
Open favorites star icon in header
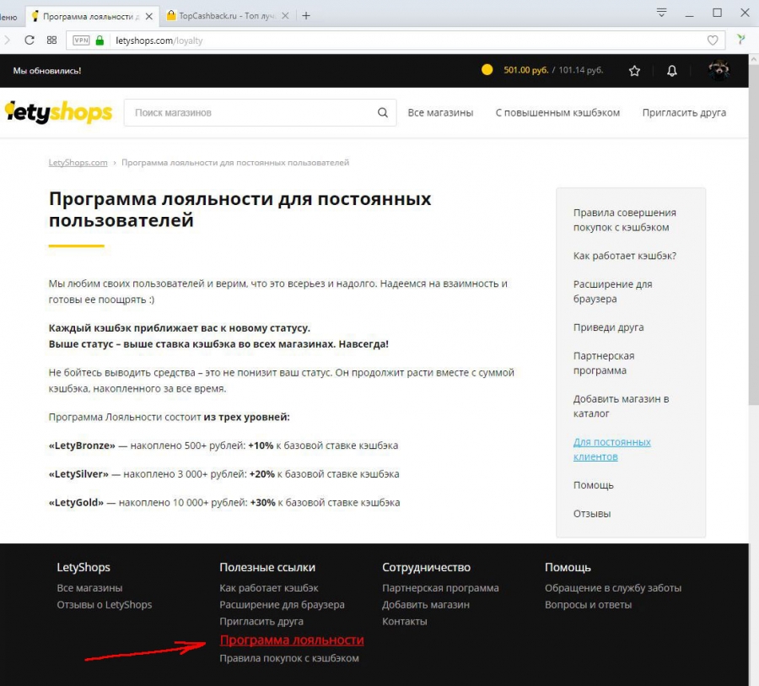[x=634, y=71]
